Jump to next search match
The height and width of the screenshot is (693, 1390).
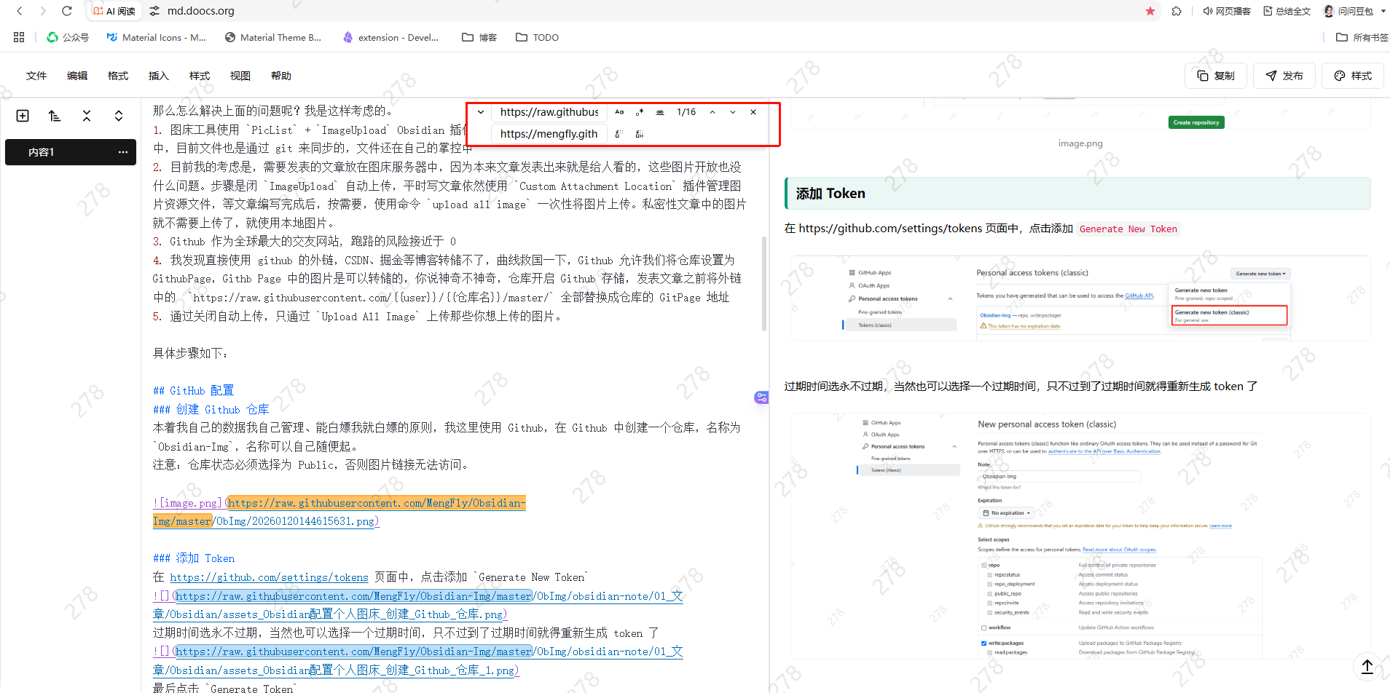[x=733, y=112]
